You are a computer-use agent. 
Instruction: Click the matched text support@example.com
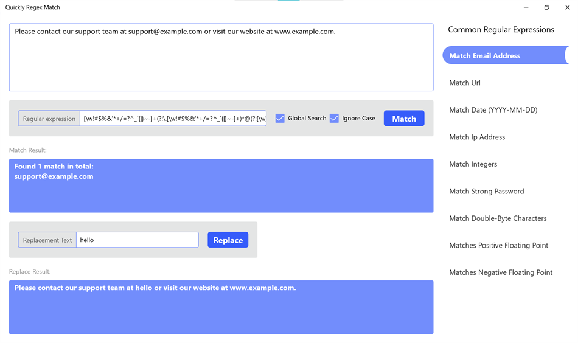tap(54, 176)
